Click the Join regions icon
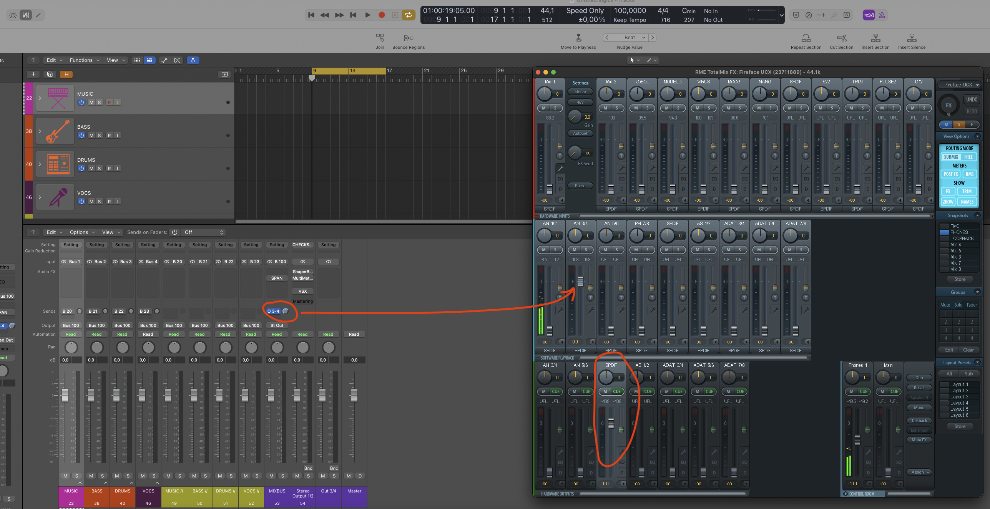 pos(380,38)
